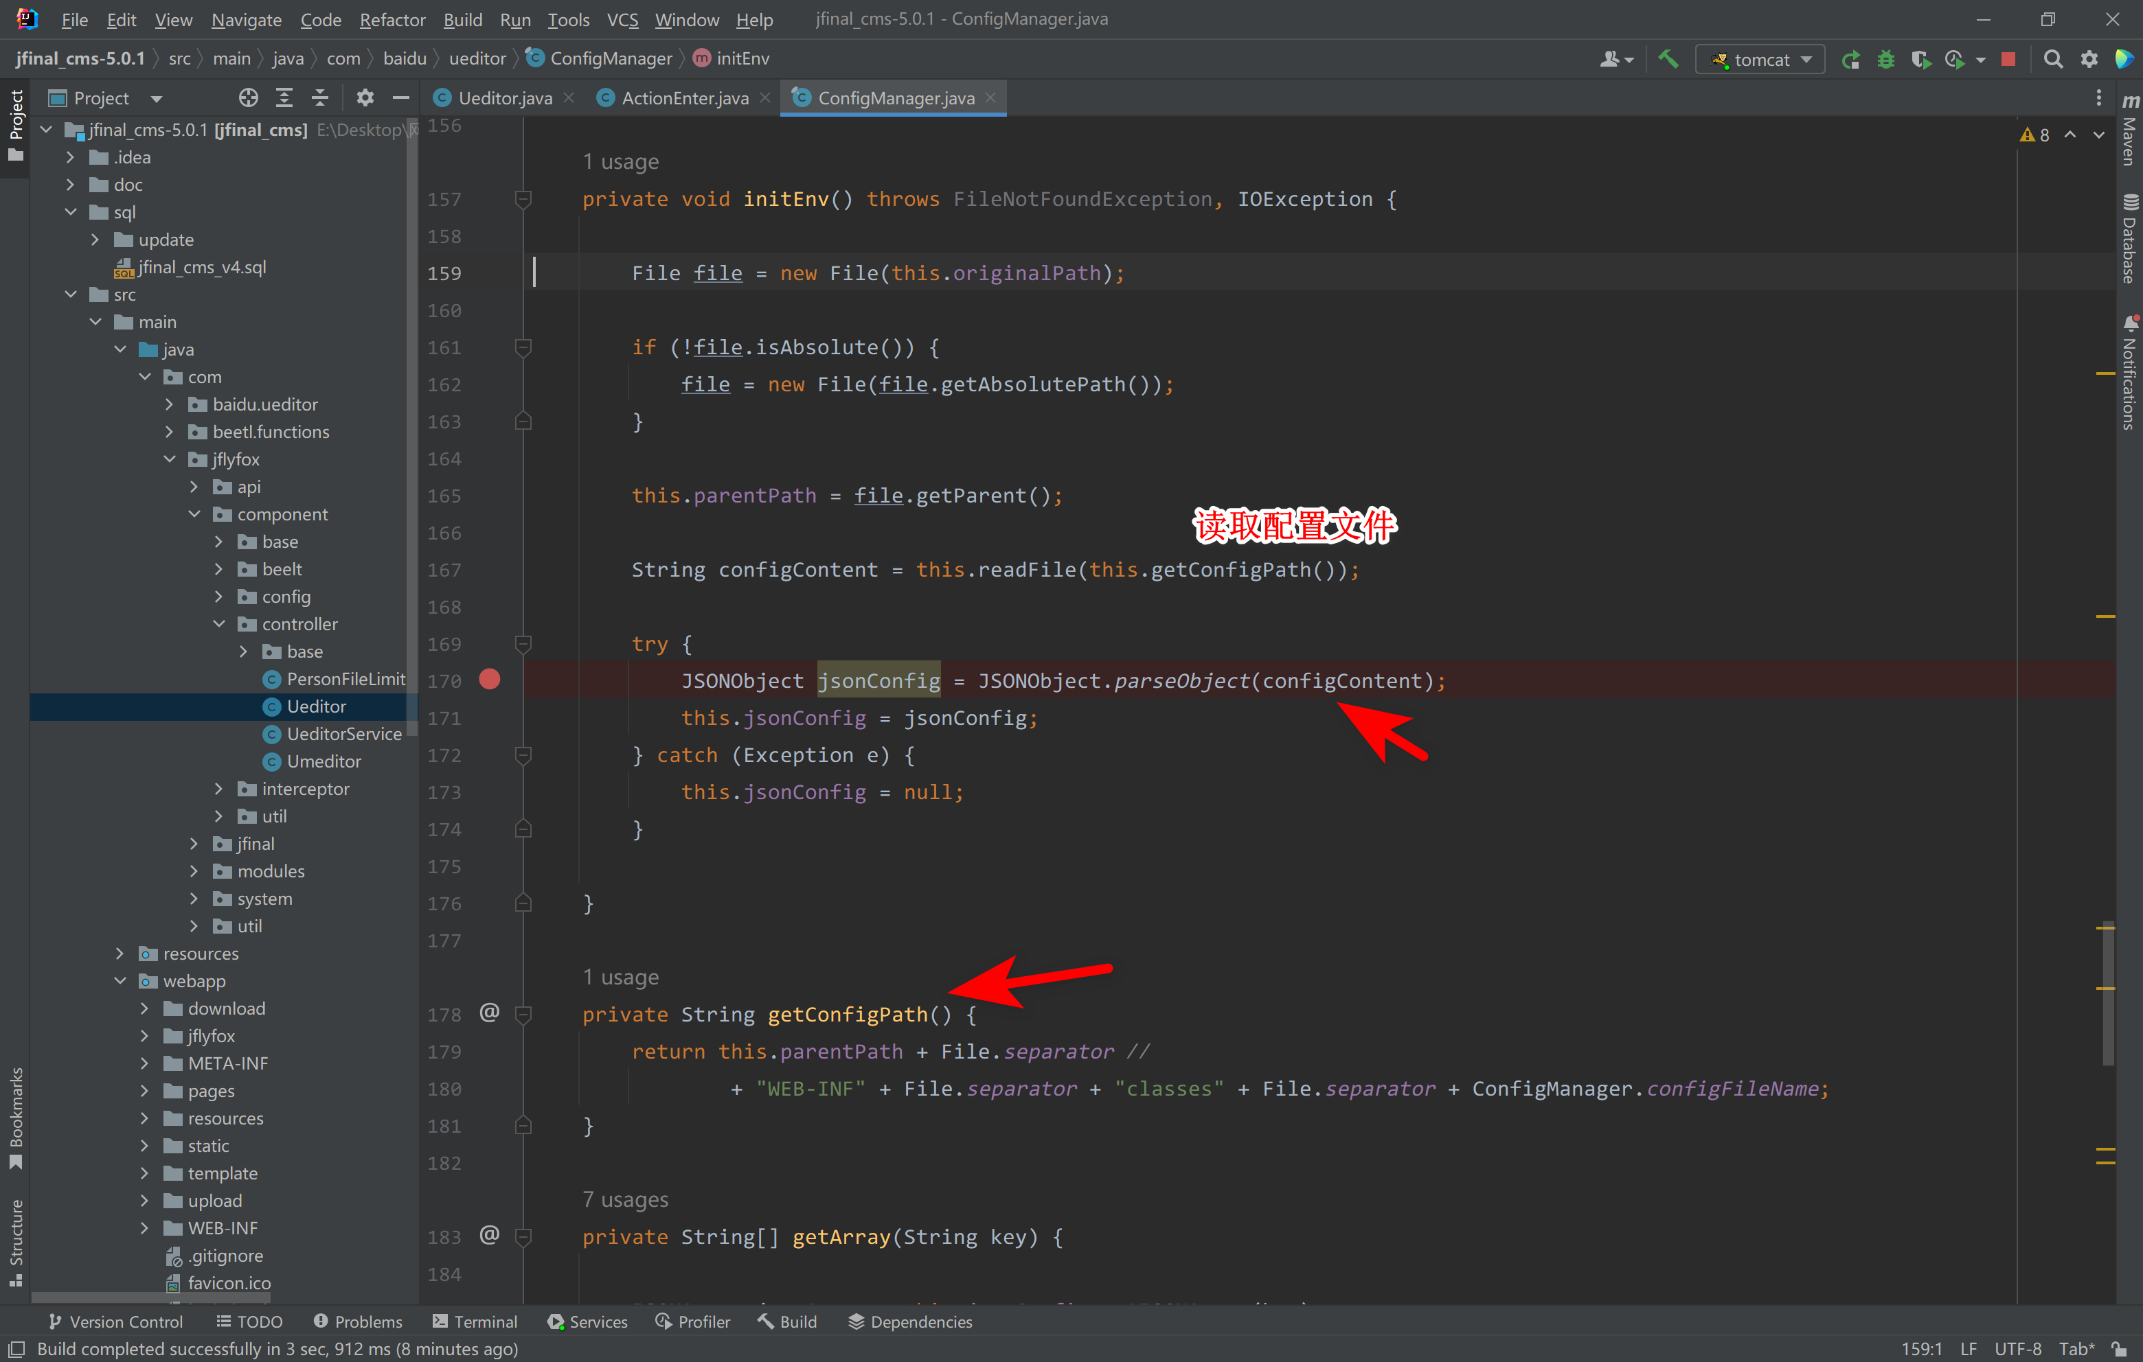Collapse all in Project panel
This screenshot has width=2143, height=1362.
pyautogui.click(x=319, y=98)
